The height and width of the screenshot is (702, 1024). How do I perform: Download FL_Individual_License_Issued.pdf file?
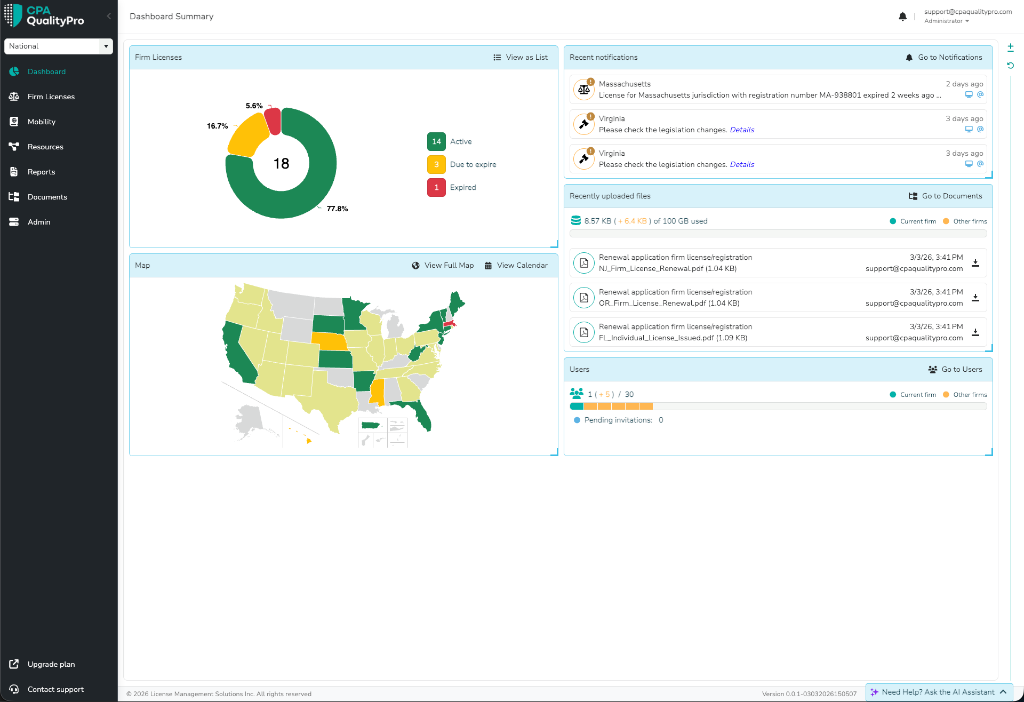975,332
